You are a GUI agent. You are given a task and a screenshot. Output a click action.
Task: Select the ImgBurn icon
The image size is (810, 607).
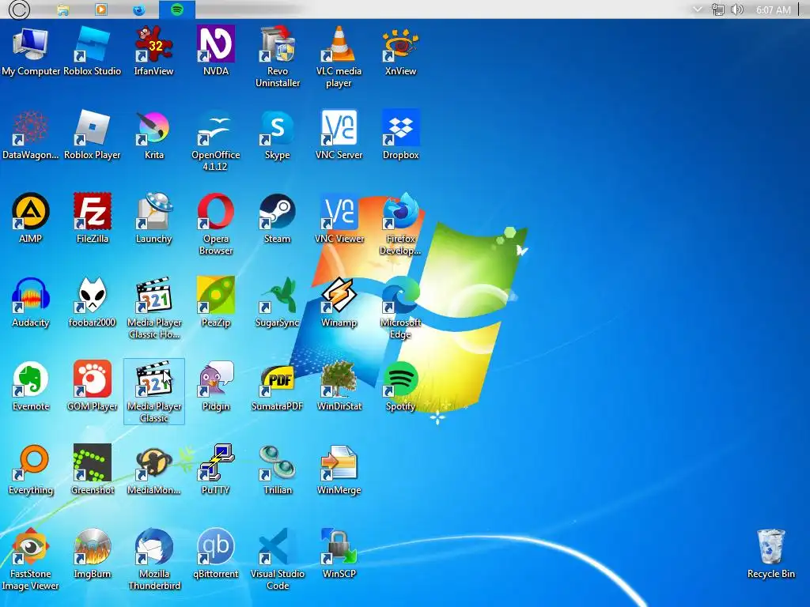(92, 553)
